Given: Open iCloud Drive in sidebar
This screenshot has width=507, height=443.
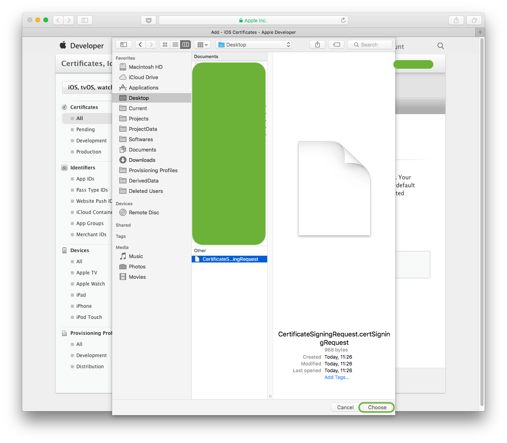Looking at the screenshot, I should (152, 77).
